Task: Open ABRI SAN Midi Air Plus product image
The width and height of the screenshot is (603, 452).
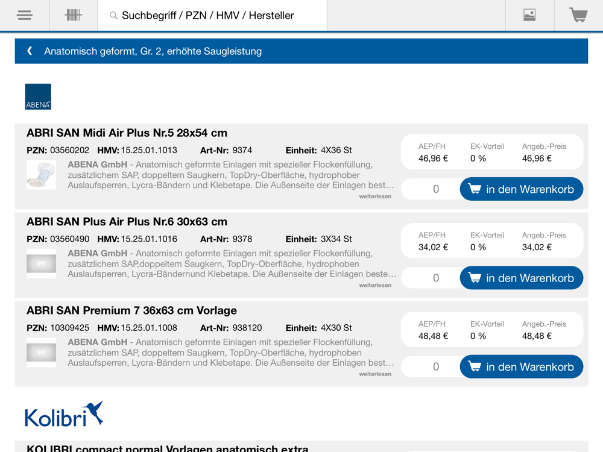Action: [41, 175]
